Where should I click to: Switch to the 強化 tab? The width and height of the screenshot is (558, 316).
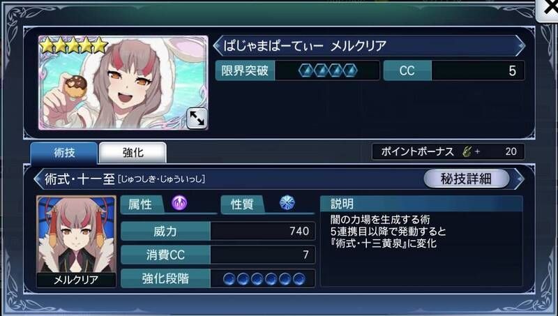[x=133, y=153]
